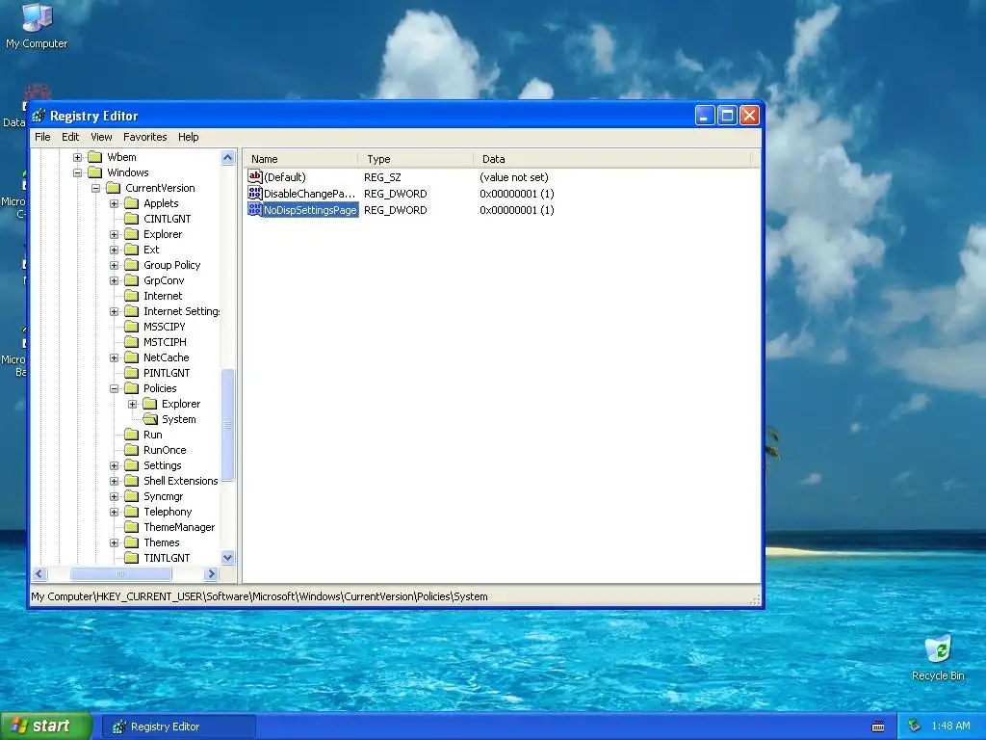The image size is (986, 740).
Task: Click tree horizontal scrollbar right arrow
Action: 211,574
